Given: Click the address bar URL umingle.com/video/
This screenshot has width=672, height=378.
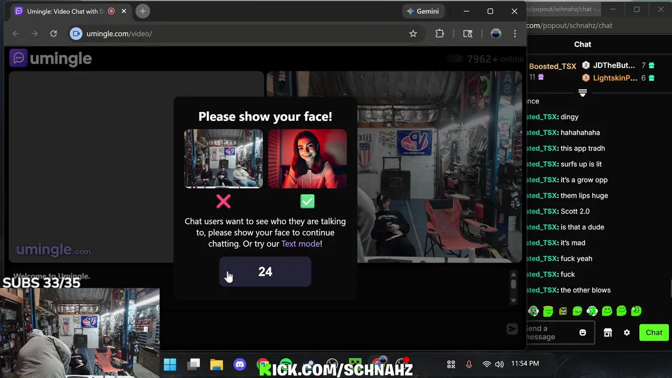Looking at the screenshot, I should pyautogui.click(x=119, y=34).
